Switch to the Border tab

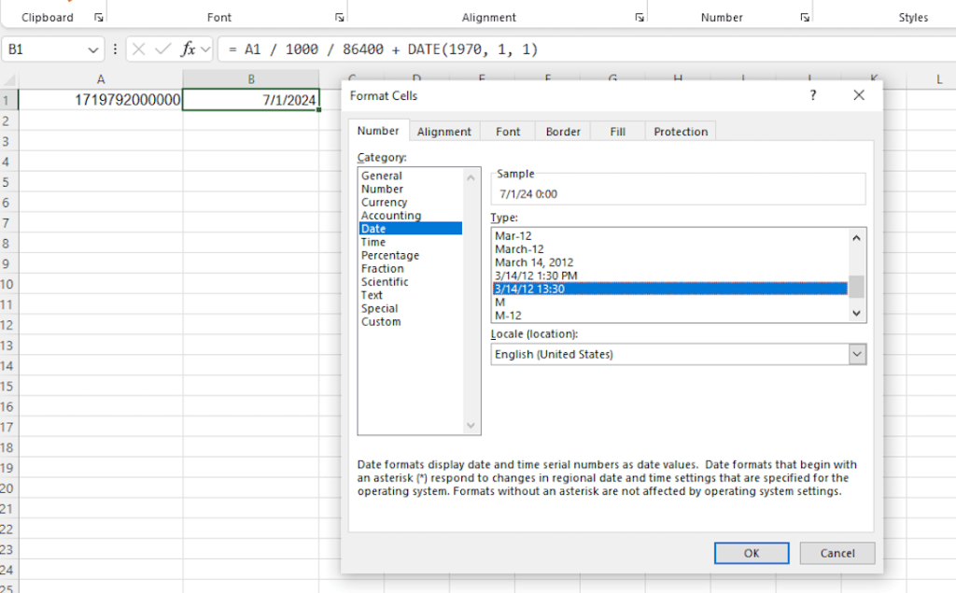point(563,131)
